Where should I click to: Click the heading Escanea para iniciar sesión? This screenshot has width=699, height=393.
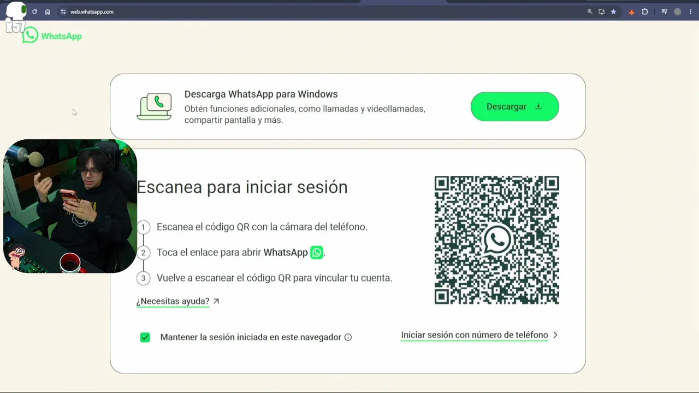pyautogui.click(x=242, y=187)
